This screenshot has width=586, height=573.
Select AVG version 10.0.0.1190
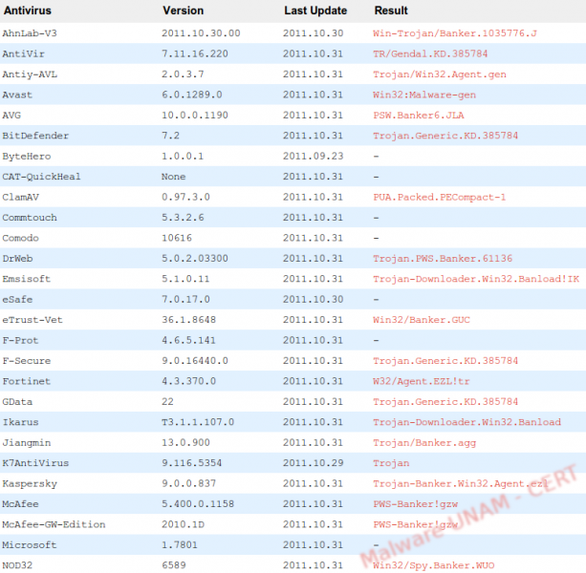coord(195,116)
